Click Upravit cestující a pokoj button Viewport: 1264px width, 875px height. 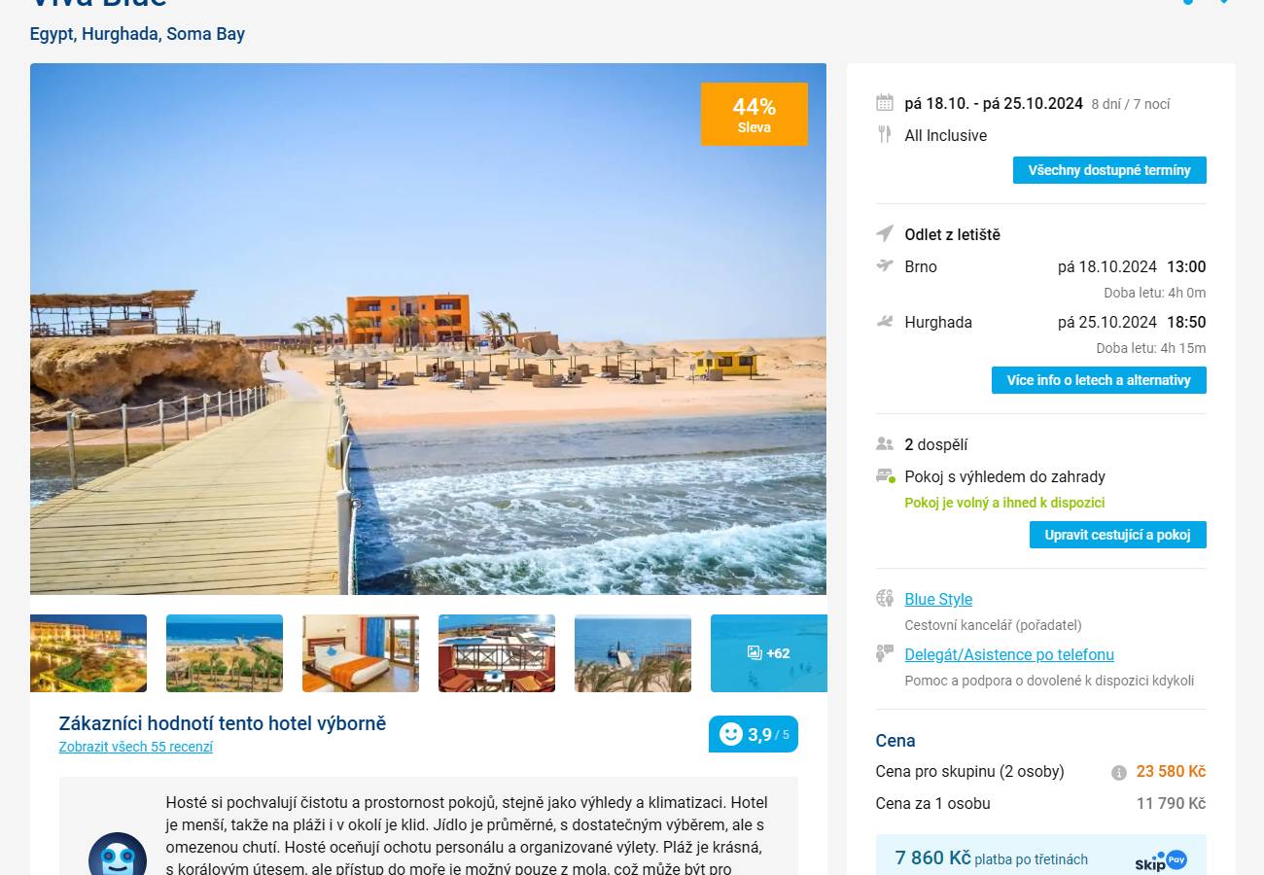pyautogui.click(x=1118, y=535)
